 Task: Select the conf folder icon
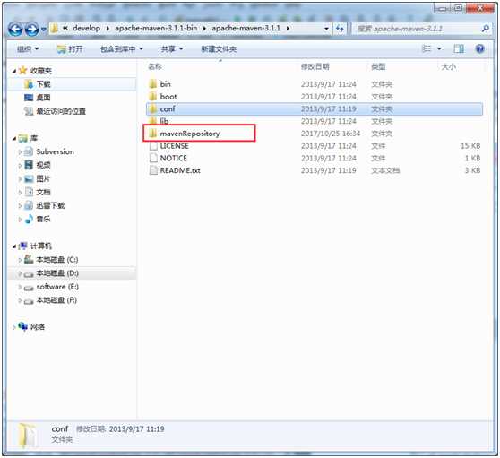point(153,108)
